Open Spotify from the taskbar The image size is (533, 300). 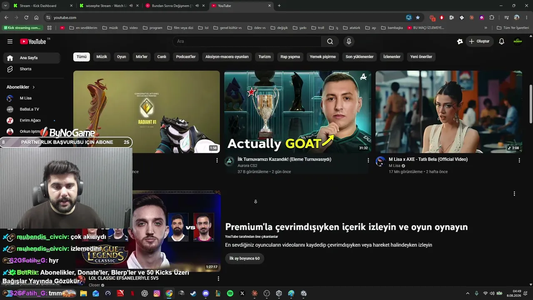[x=230, y=293]
